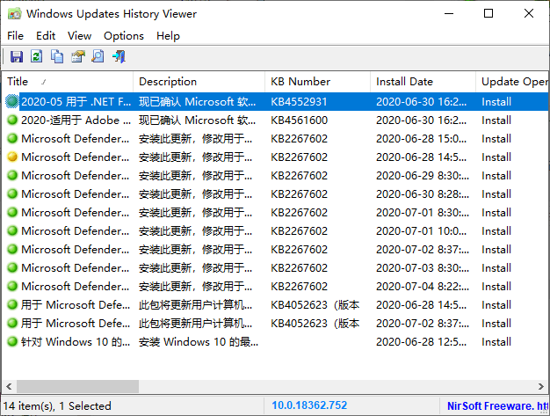The image size is (550, 416).
Task: Select the row with KB4561600
Action: 275,120
